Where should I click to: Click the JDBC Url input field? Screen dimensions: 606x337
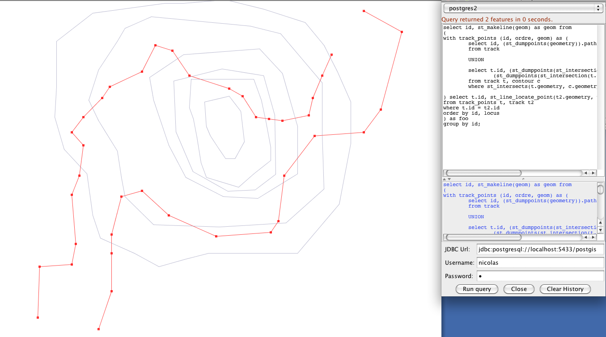(x=540, y=249)
